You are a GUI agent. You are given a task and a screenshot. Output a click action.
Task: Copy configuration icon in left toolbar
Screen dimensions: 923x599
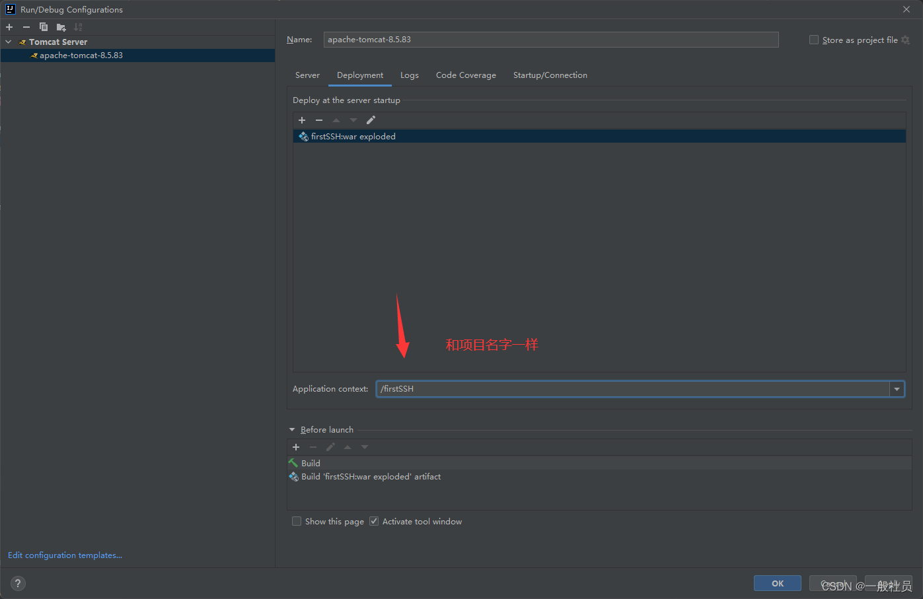[x=44, y=27]
